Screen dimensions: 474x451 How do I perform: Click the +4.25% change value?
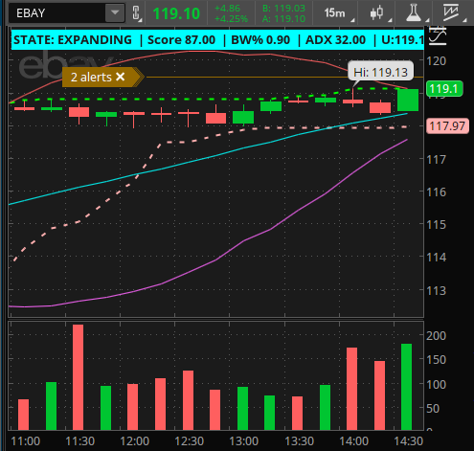[x=231, y=19]
